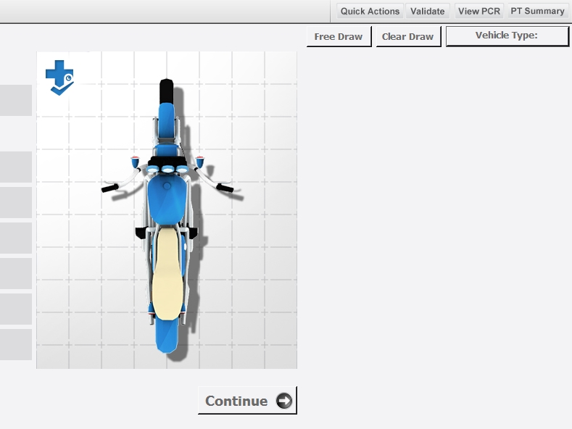The height and width of the screenshot is (429, 572).
Task: Open the Quick Actions menu
Action: tap(370, 12)
